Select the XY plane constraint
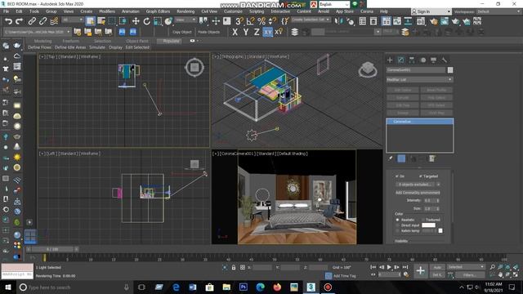 click(267, 32)
